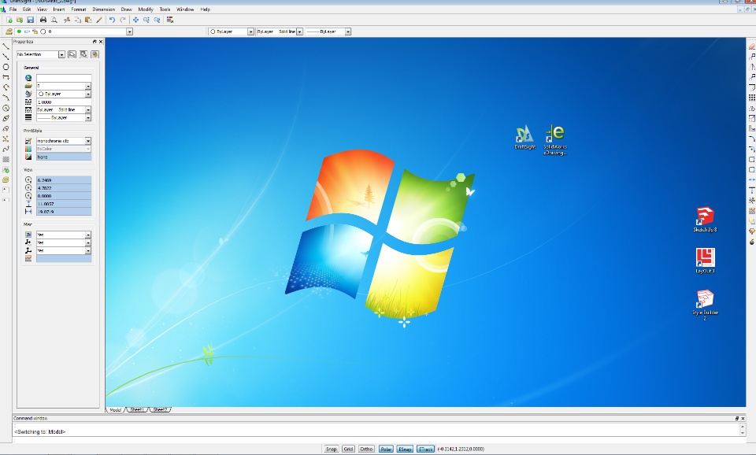
Task: Select the Line draw tool
Action: click(x=6, y=46)
